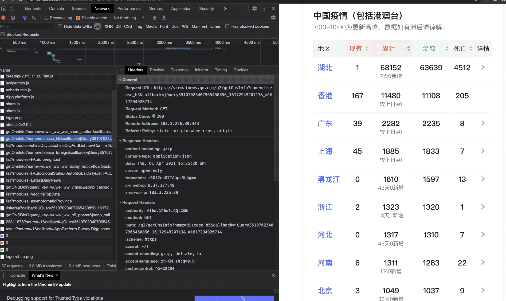Screen dimensions: 506x301
Task: Toggle device toolbar icon
Action: (x=12, y=9)
